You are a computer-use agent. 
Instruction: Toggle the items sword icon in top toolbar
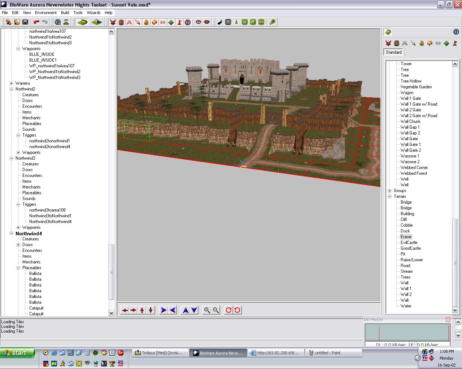point(138,22)
